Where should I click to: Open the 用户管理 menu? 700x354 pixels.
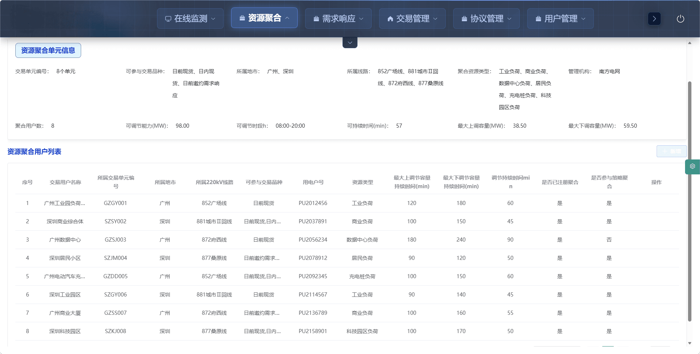tap(560, 19)
